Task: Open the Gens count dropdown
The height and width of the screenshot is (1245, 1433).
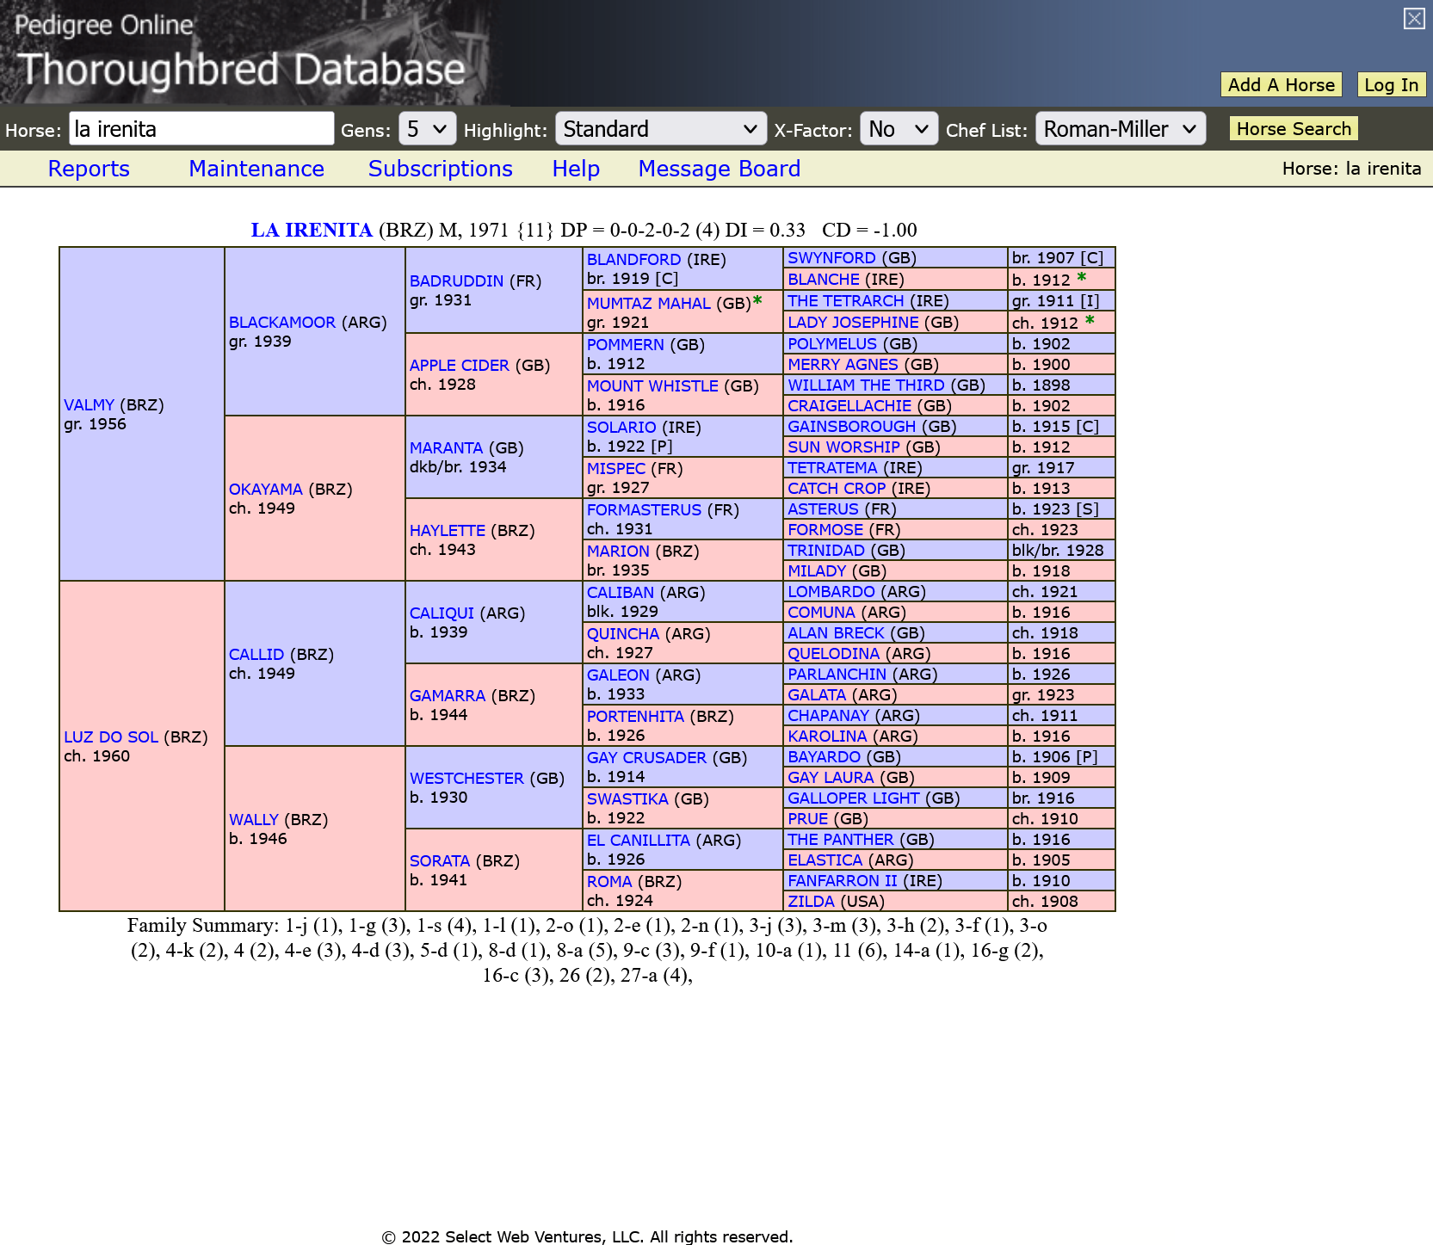Action: point(427,128)
